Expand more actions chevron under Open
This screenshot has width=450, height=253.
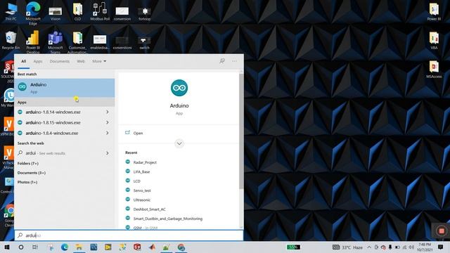pyautogui.click(x=179, y=143)
